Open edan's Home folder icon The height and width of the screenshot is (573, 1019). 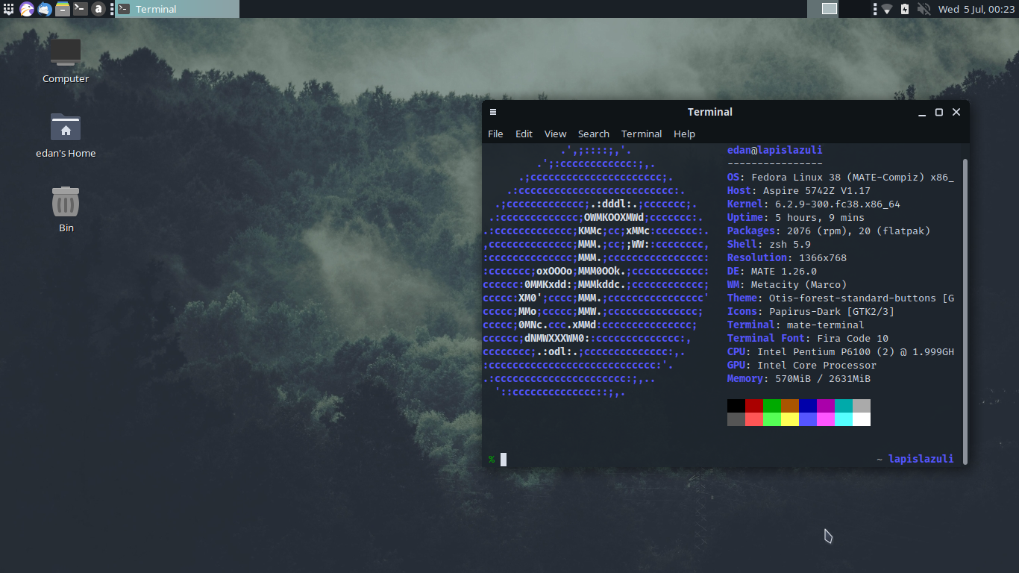66,136
